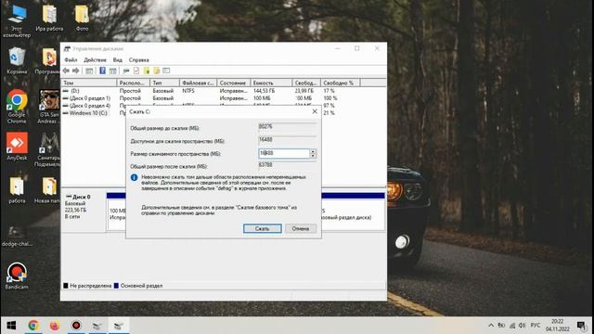Select Bandicam desktop shortcut
Image resolution: width=594 pixels, height=334 pixels.
pyautogui.click(x=17, y=276)
